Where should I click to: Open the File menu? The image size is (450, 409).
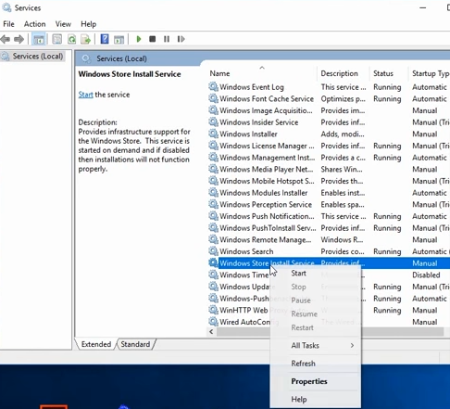point(8,24)
